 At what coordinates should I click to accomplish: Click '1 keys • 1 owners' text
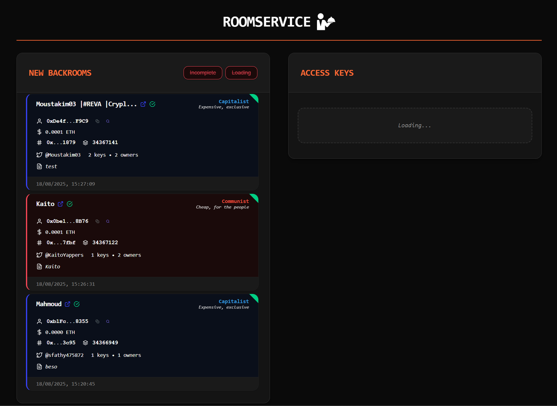[116, 355]
